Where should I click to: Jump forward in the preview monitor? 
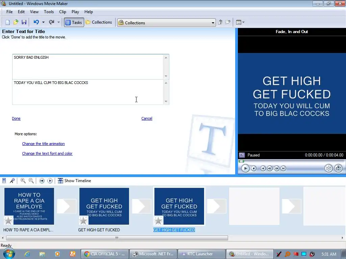point(283,169)
